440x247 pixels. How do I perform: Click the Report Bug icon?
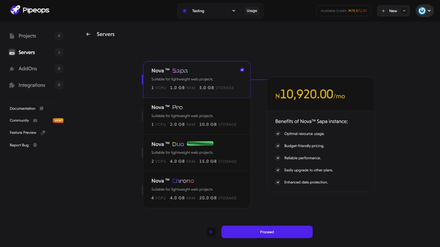35,145
